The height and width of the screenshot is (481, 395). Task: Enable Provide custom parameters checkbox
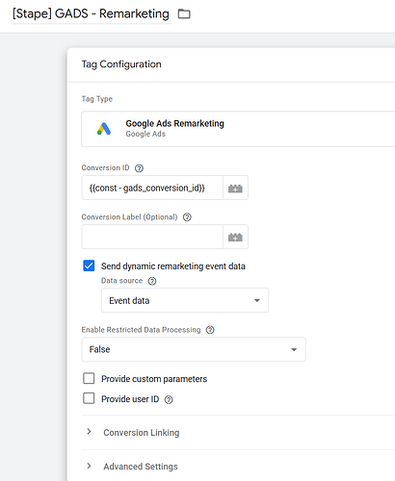(x=89, y=378)
